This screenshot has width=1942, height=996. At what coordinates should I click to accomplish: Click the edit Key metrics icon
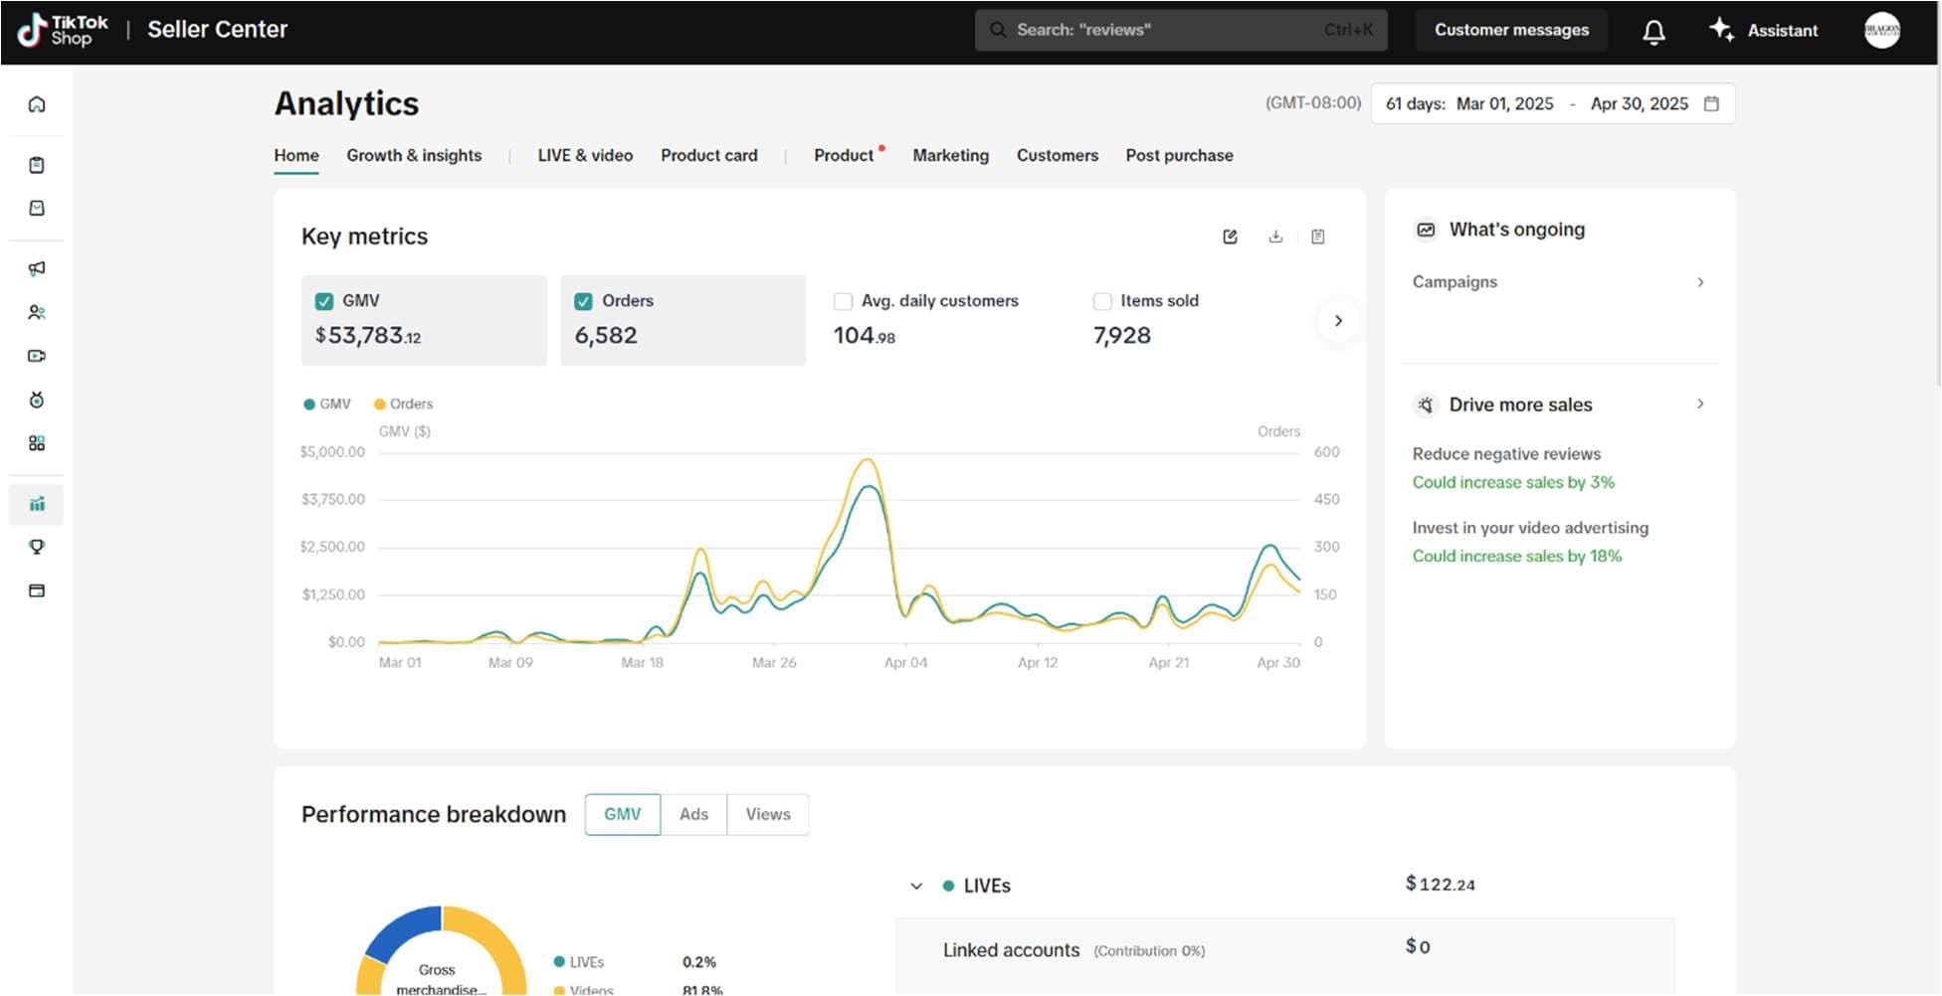(x=1231, y=237)
